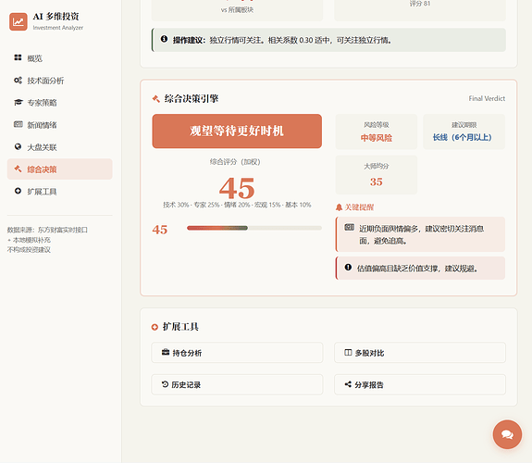Click the 估值偏高且缺乏价值支撑 alert text

click(x=417, y=269)
